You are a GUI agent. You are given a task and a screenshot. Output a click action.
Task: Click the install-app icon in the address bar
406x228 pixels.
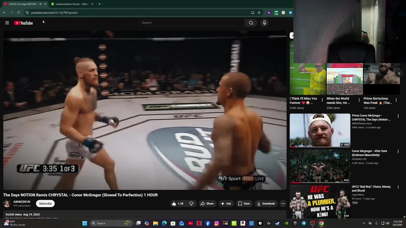(252, 13)
